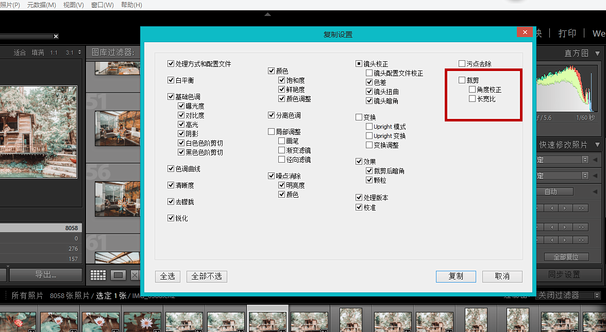Viewport: 606px width, 332px height.
Task: Toggle the 镜头校正 checkbox
Action: 359,64
